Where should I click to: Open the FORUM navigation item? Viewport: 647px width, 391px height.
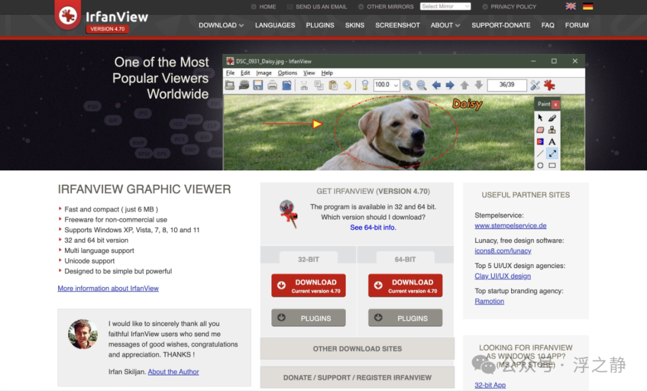point(577,25)
